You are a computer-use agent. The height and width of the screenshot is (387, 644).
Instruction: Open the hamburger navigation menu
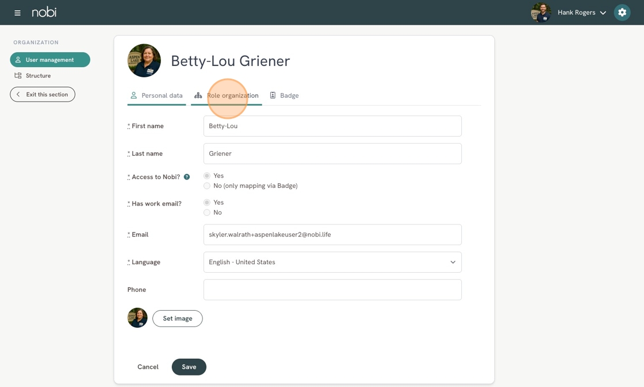pos(17,13)
